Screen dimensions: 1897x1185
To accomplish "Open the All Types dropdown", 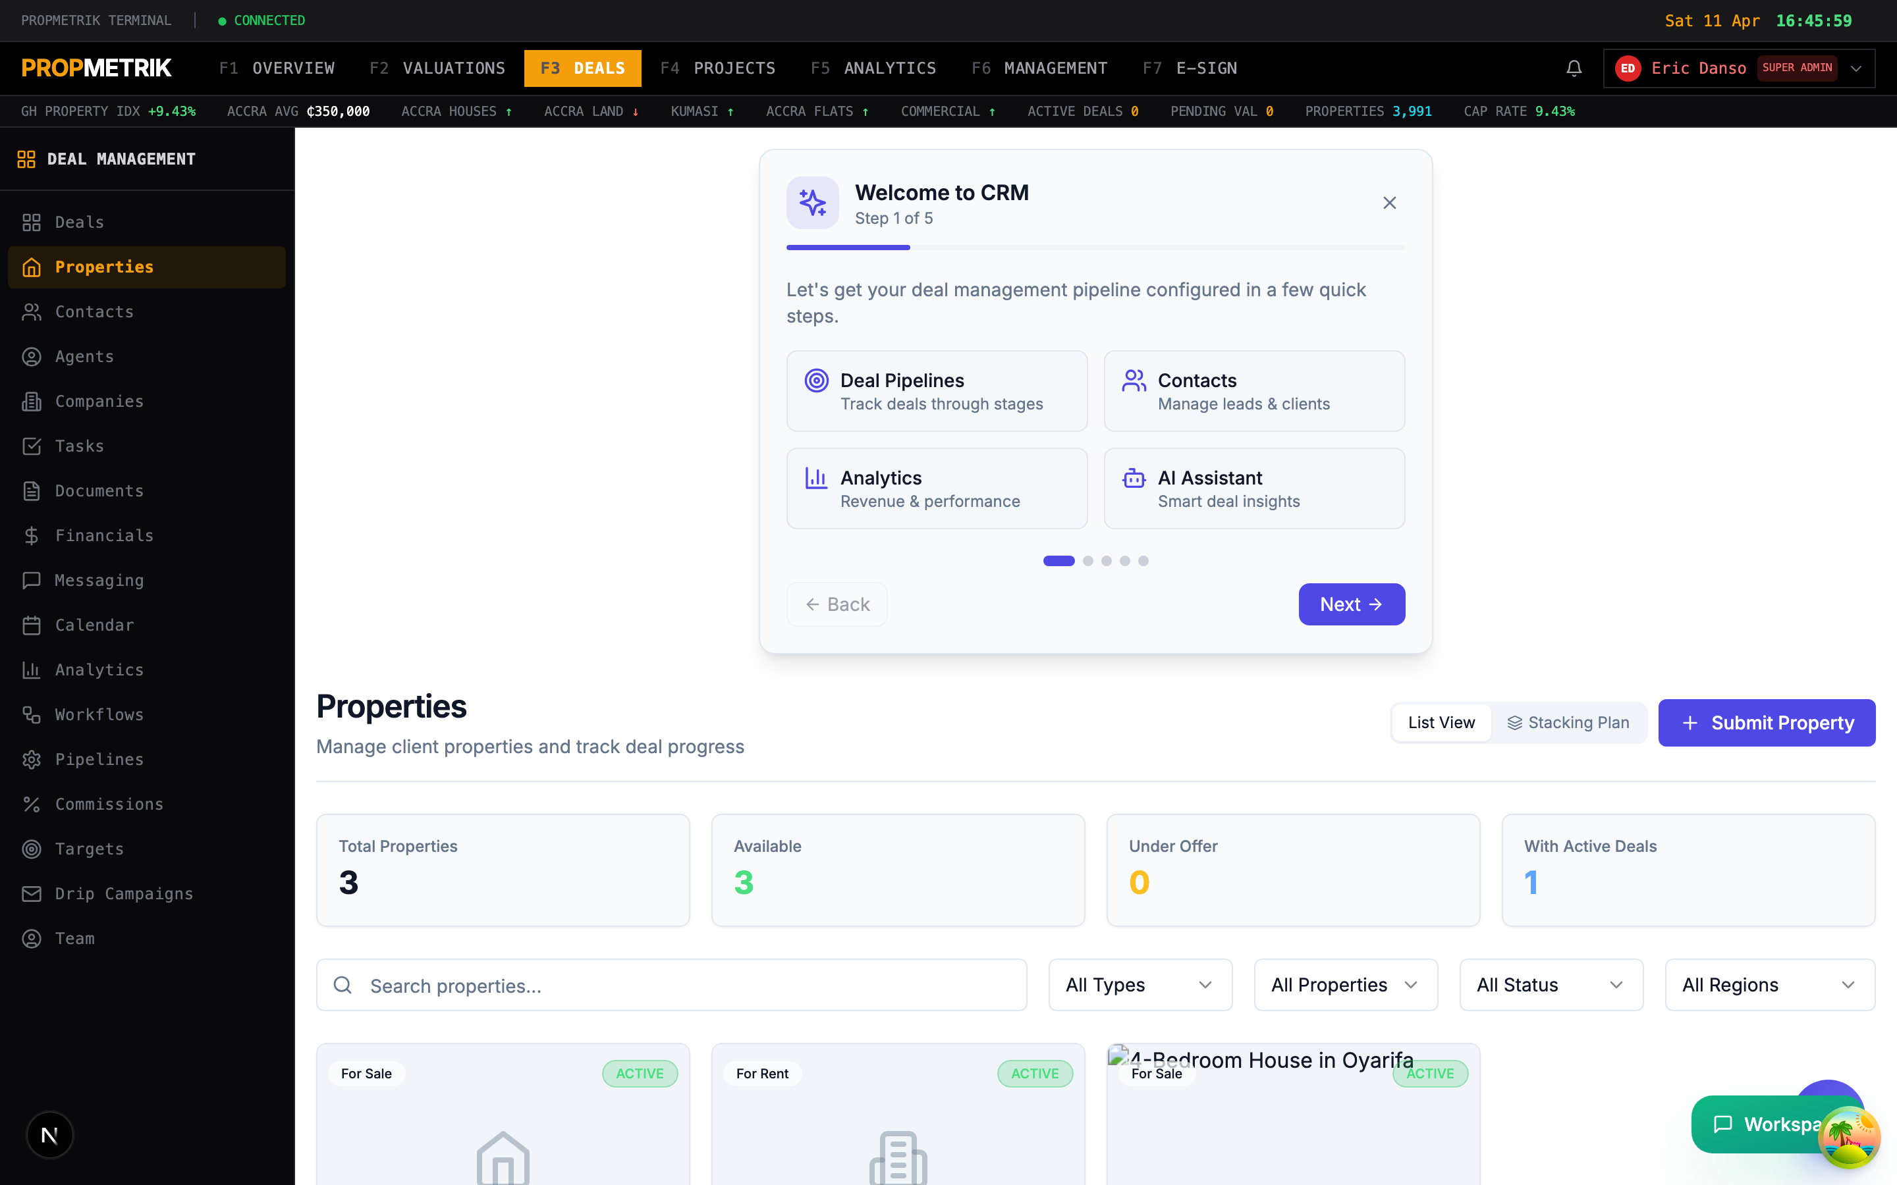I will (x=1140, y=985).
